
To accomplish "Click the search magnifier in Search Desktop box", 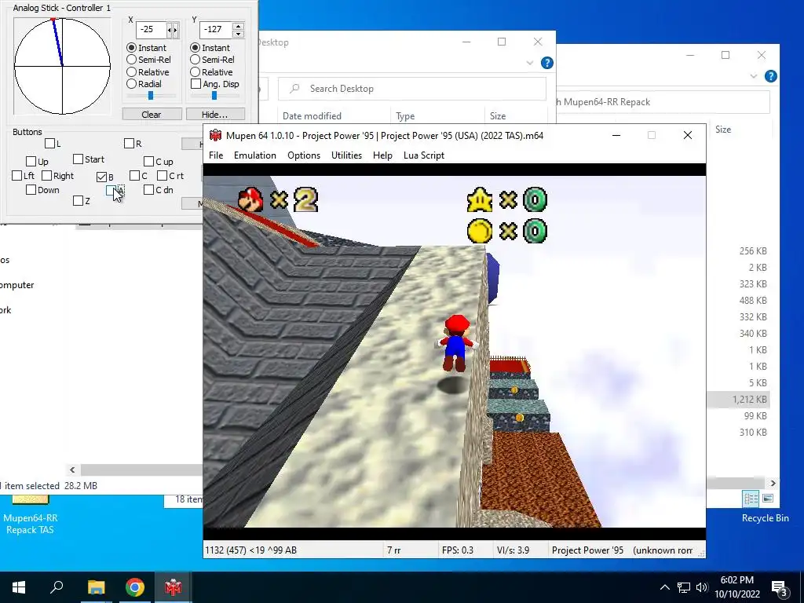I will (x=294, y=89).
